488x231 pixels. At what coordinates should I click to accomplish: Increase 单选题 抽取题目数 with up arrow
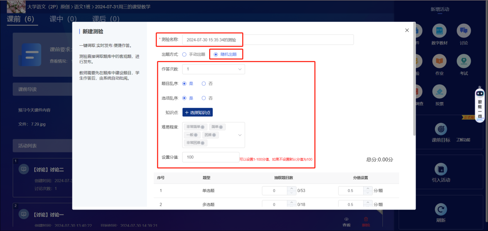point(291,188)
